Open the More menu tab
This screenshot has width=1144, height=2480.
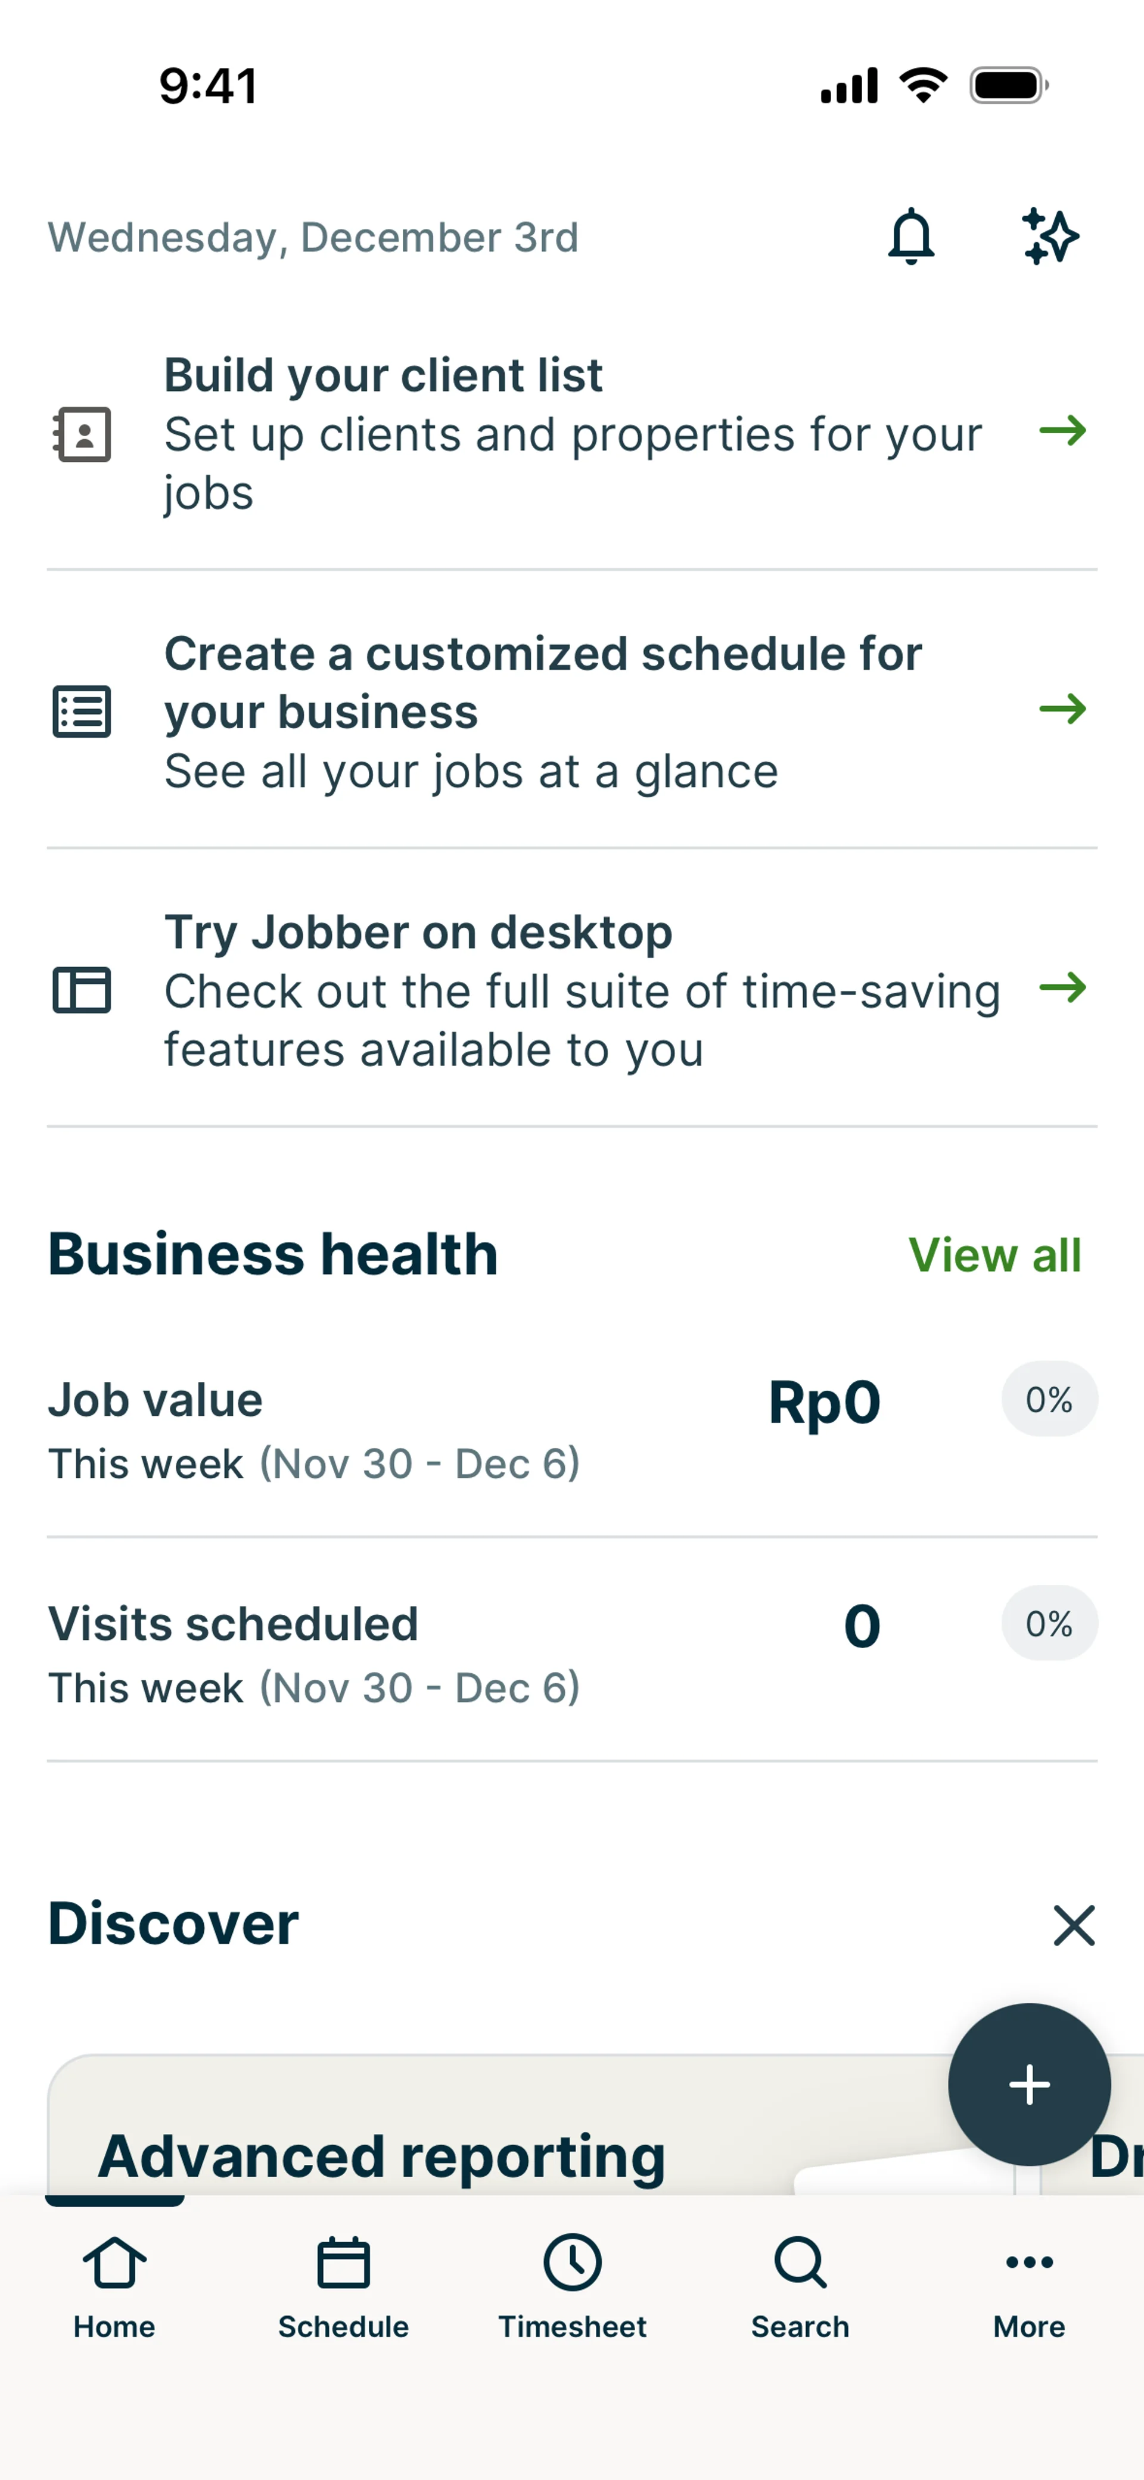1028,2286
